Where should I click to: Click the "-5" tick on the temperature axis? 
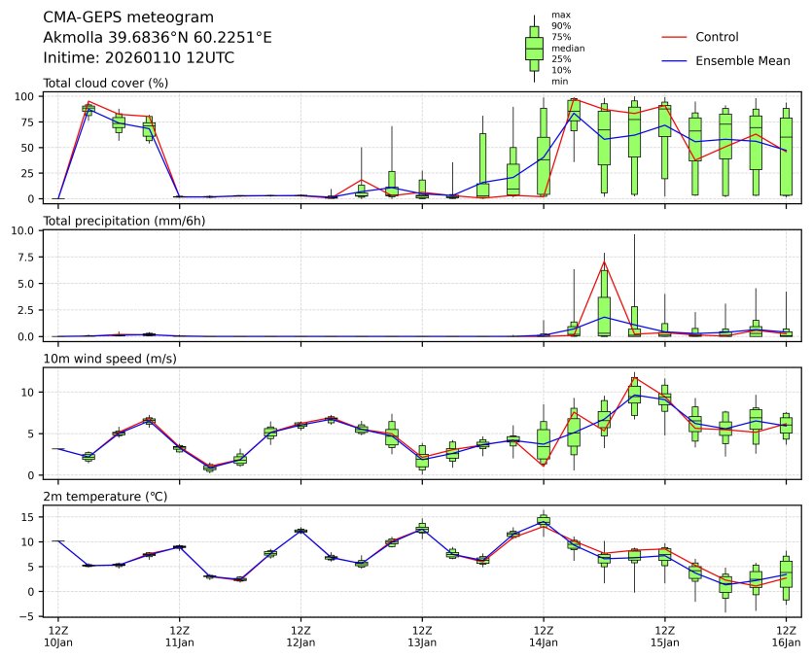[31, 616]
